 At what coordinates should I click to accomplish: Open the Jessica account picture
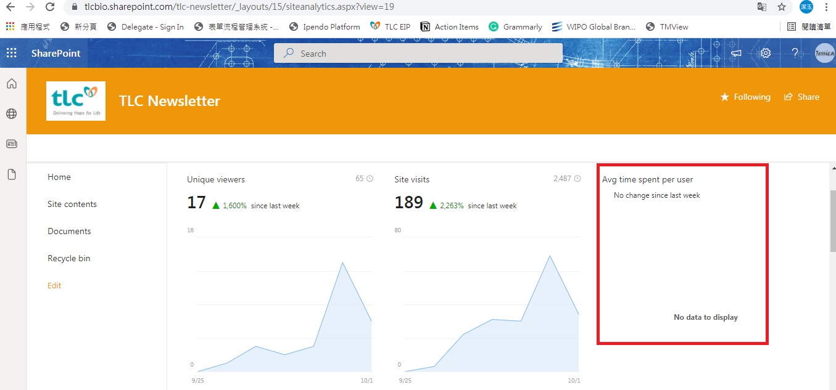(824, 54)
